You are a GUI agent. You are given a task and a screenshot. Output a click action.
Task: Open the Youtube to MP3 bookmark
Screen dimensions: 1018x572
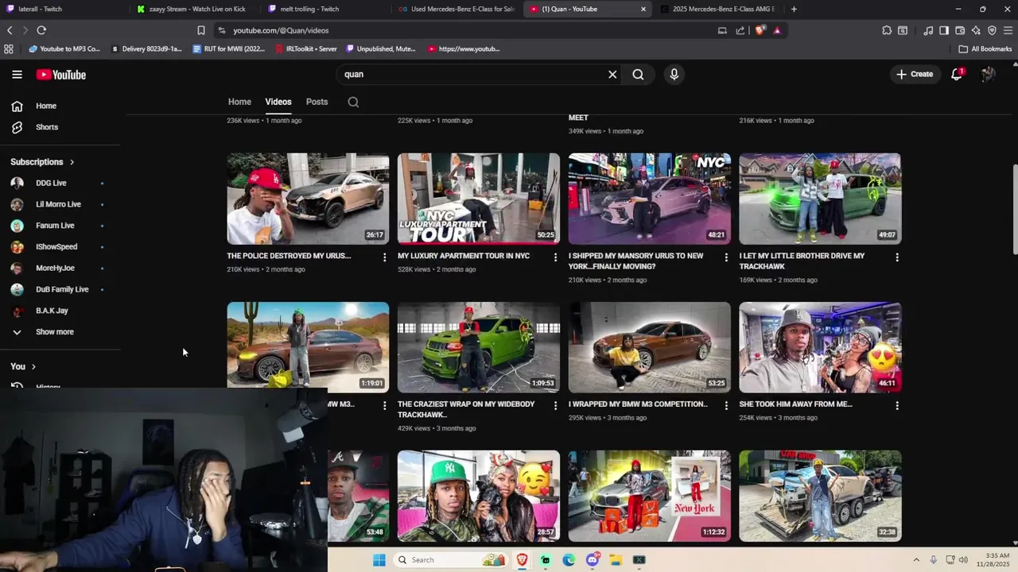(x=64, y=48)
